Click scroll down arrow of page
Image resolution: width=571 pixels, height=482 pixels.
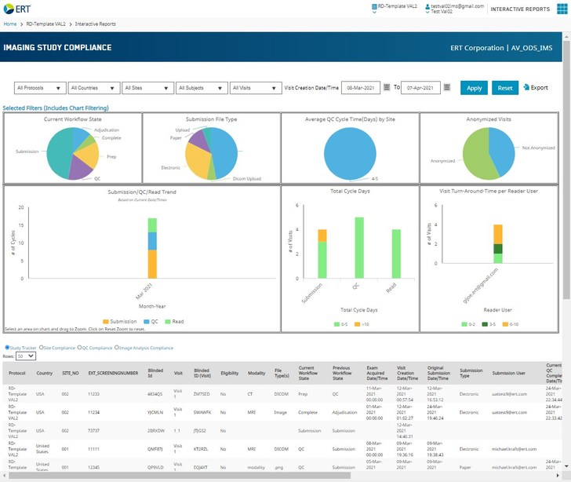point(566,466)
